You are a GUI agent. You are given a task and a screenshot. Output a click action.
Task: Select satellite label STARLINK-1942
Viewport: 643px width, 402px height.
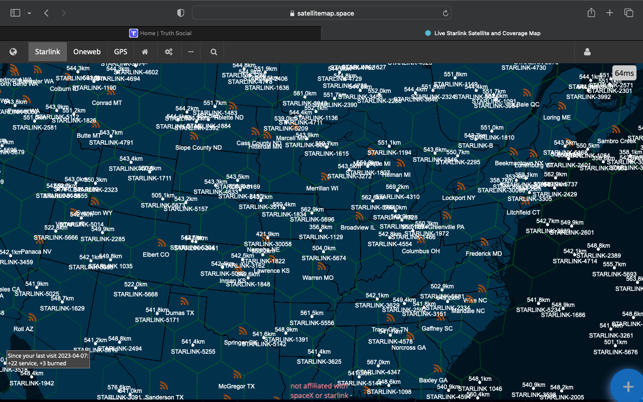[32, 383]
